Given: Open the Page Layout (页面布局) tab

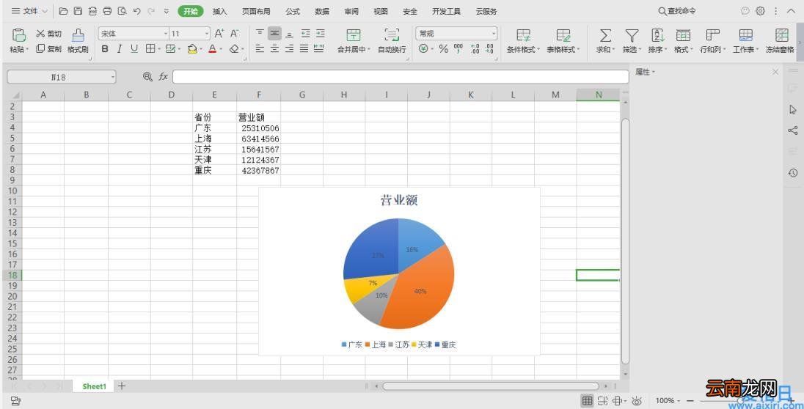Looking at the screenshot, I should 256,11.
